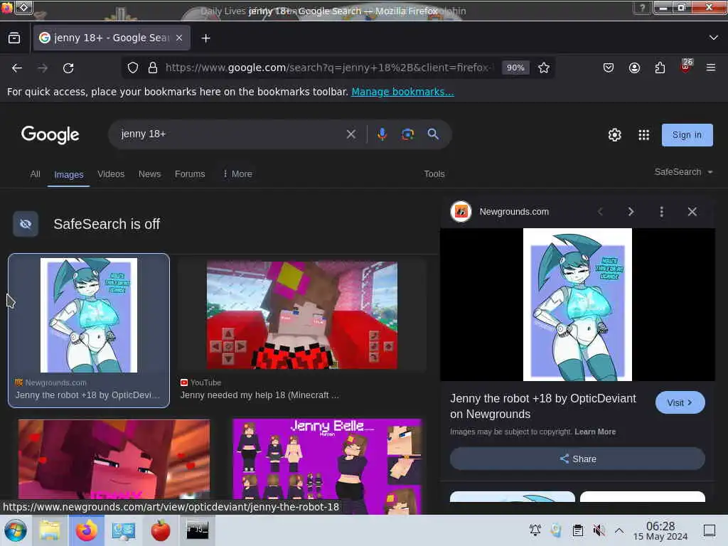Switch to the Videos tab
The image size is (728, 546).
click(111, 174)
